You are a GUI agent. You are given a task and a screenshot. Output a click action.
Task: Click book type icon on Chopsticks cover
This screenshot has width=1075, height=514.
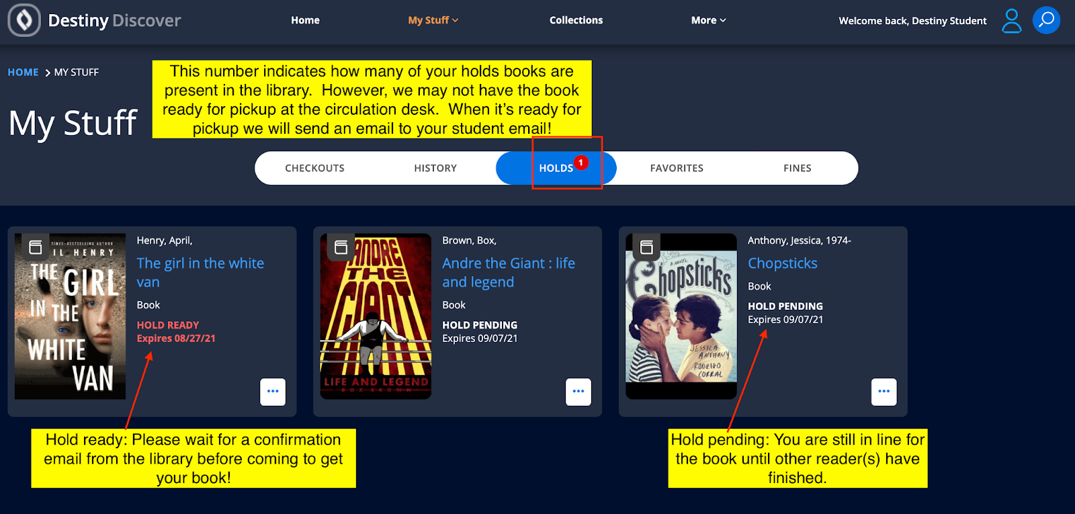[647, 247]
